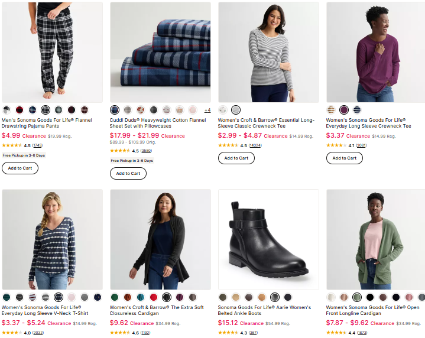Add the Croft & Barrow Crewneck Tee to cart

236,158
